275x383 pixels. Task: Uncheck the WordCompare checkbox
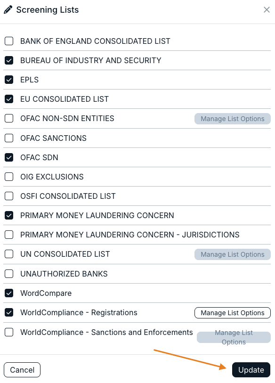[9, 293]
